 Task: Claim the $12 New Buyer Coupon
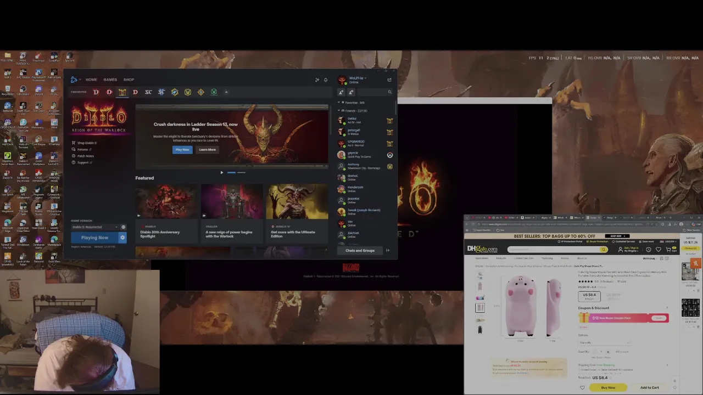click(x=659, y=318)
